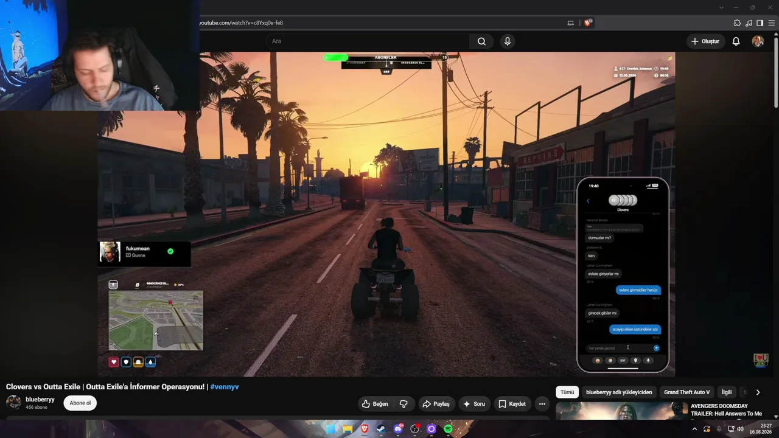Share location using the pin icon in chat
Viewport: 779px width, 438px height.
pyautogui.click(x=635, y=360)
